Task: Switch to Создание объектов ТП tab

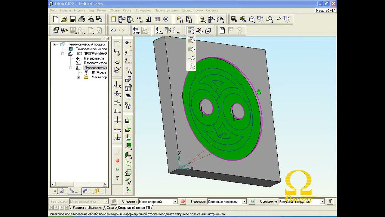Action: (134, 208)
